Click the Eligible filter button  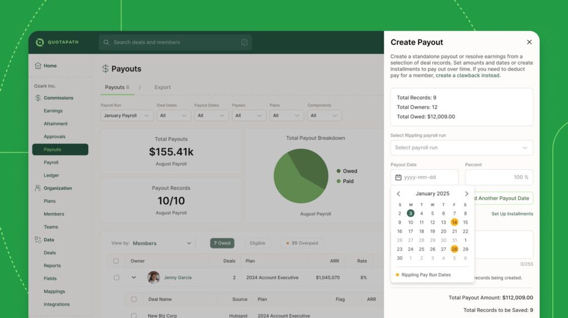pyautogui.click(x=257, y=243)
